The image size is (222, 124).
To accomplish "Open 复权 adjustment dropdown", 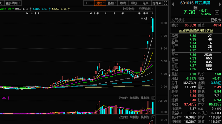I will 100,3.
